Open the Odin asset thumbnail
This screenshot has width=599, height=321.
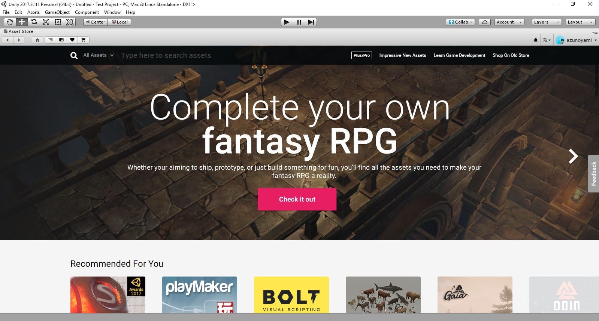(x=564, y=295)
